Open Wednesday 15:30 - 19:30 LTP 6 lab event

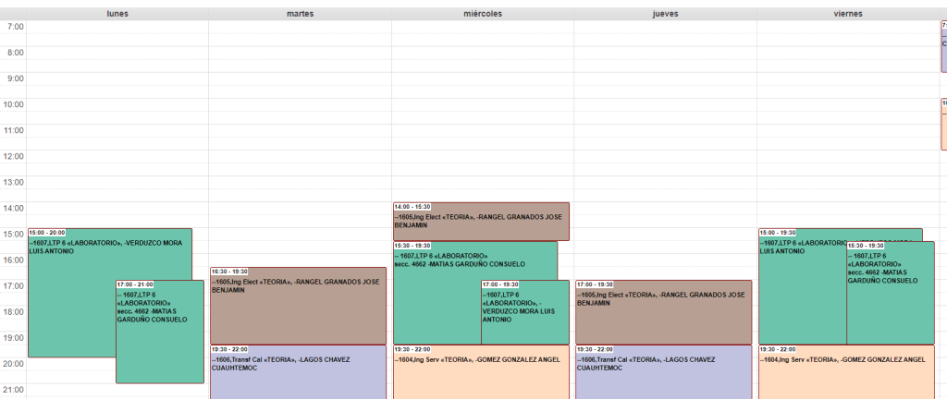(x=436, y=305)
